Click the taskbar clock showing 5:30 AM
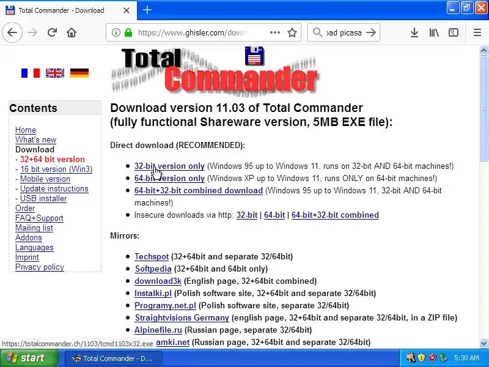This screenshot has height=367, width=489. pyautogui.click(x=466, y=358)
